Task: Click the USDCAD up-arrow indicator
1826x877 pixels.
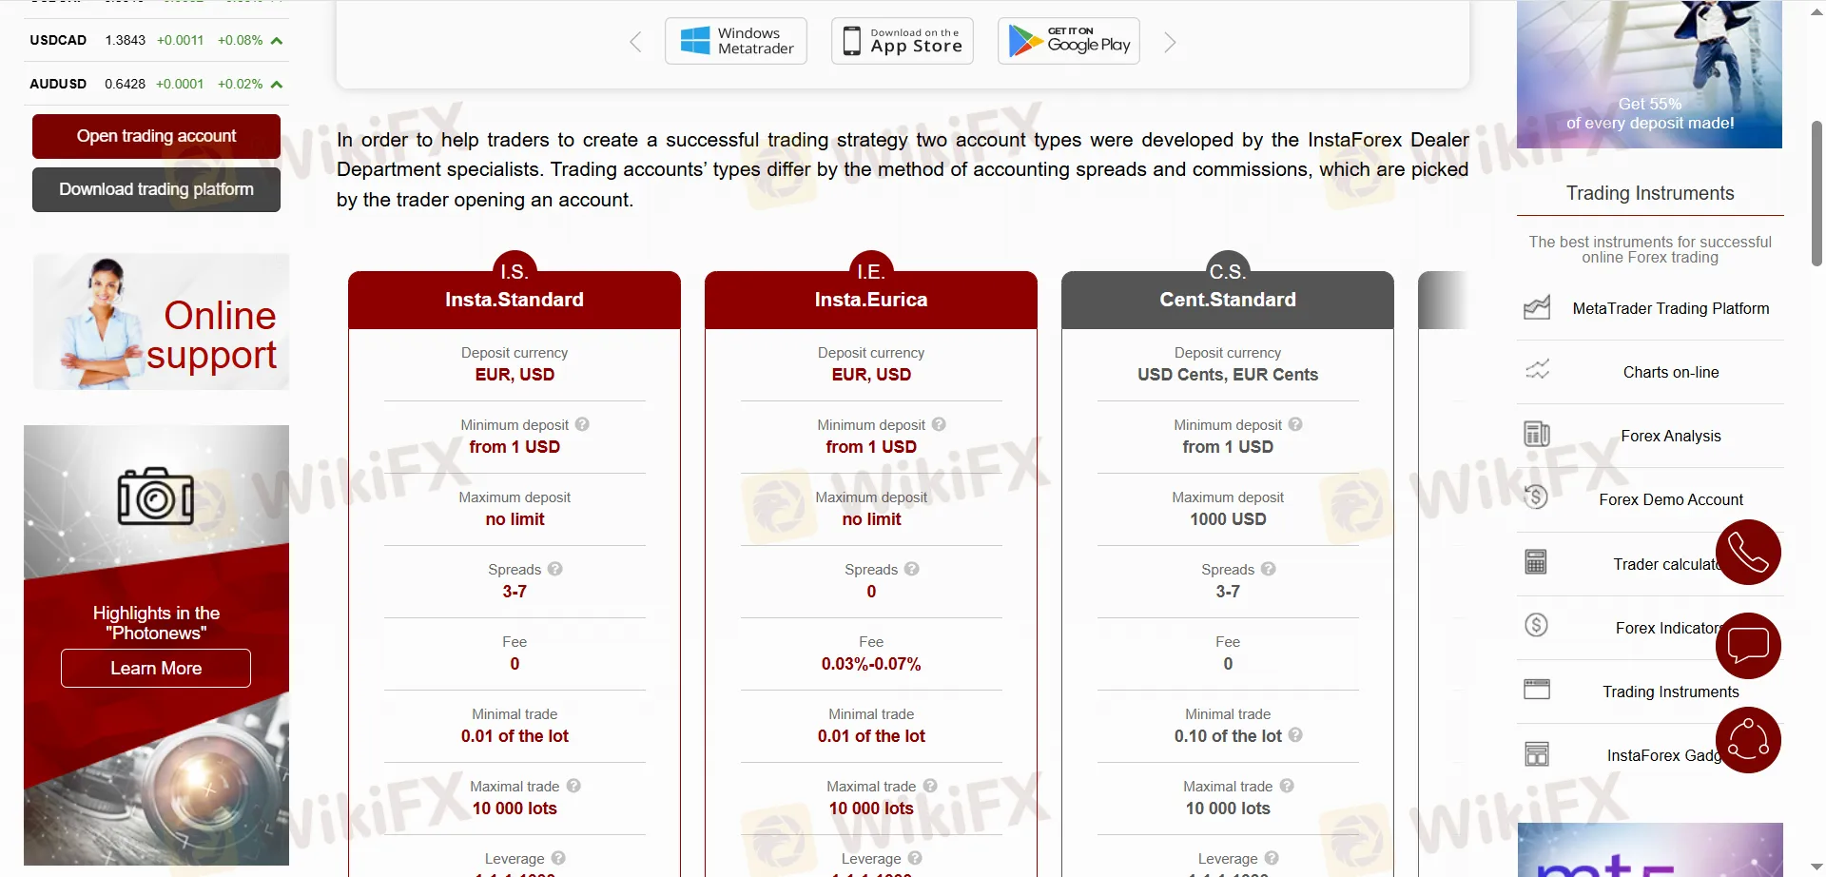Action: pyautogui.click(x=277, y=41)
